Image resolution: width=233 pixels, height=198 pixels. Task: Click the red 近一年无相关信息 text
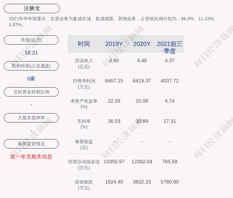[x=31, y=157]
